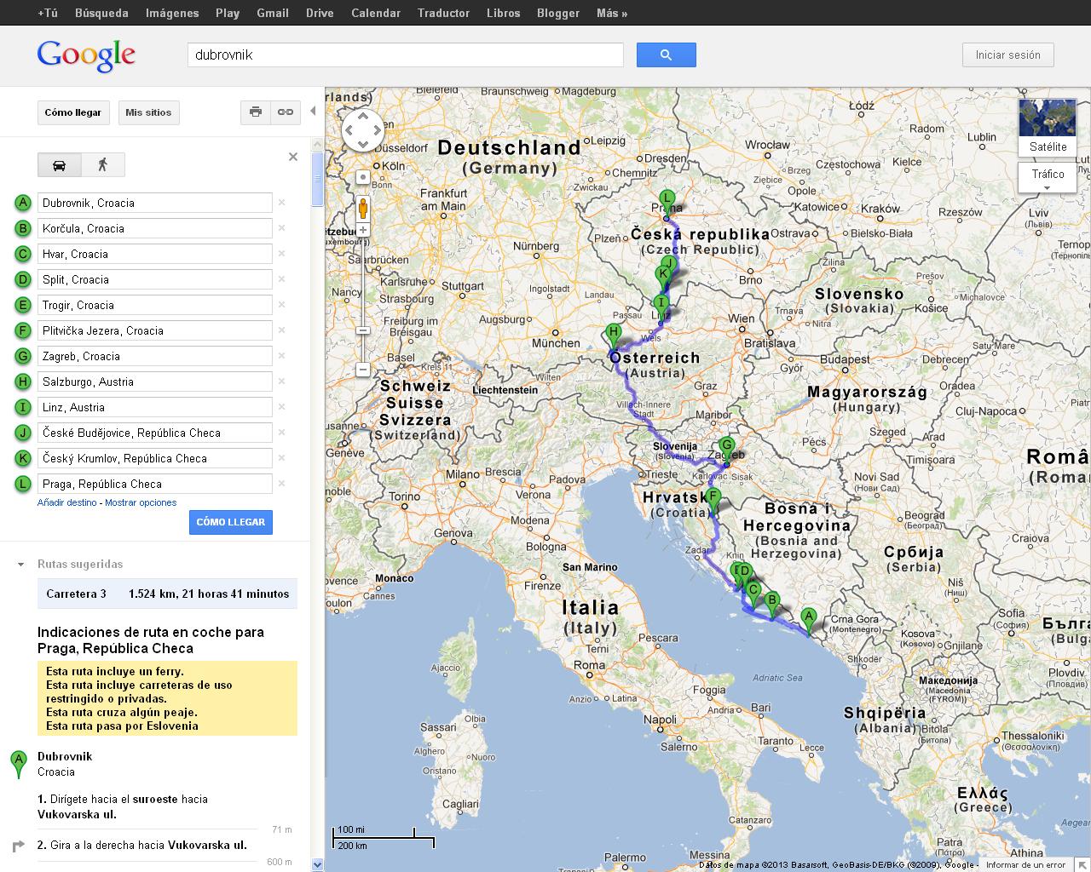Click the link chain icon
Viewport: 1091px width, 872px height.
286,112
